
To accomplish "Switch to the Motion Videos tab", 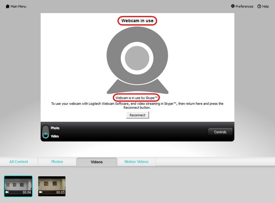I will (x=136, y=162).
